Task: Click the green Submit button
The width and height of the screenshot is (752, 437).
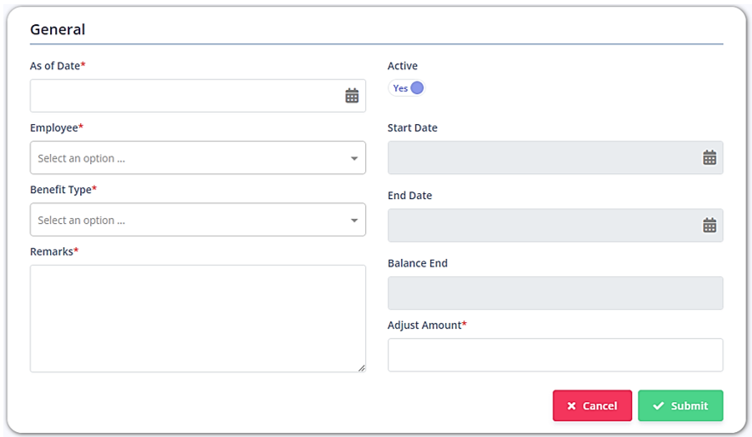Action: [680, 405]
